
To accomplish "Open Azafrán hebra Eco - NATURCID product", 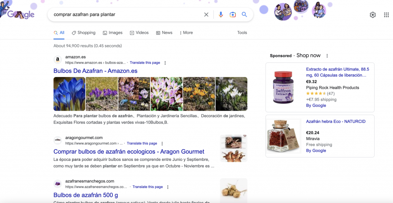I will [336, 121].
